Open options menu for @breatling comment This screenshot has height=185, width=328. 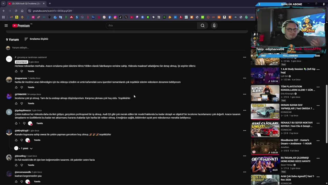(x=244, y=156)
